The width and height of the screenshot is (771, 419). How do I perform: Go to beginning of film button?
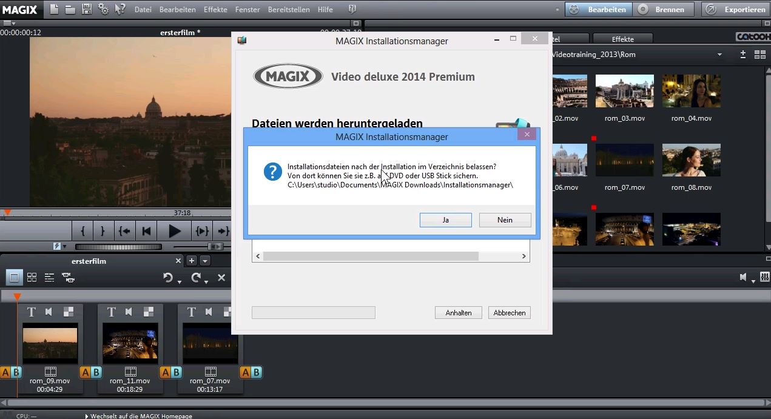tap(146, 231)
